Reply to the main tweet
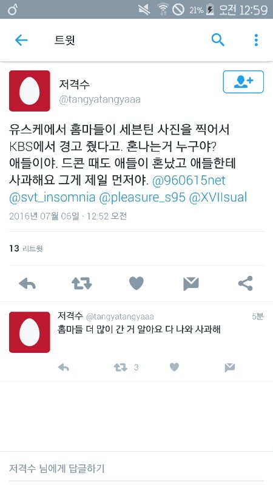 point(27,283)
